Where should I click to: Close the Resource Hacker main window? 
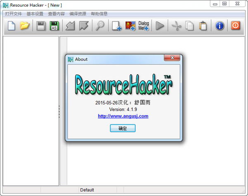coord(237,4)
